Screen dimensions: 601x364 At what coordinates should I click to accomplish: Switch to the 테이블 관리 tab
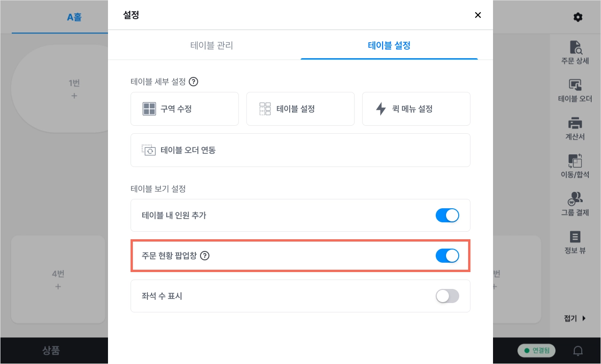[212, 45]
